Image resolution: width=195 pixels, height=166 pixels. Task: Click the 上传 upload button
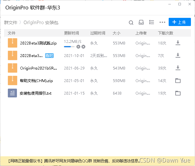click(x=180, y=22)
